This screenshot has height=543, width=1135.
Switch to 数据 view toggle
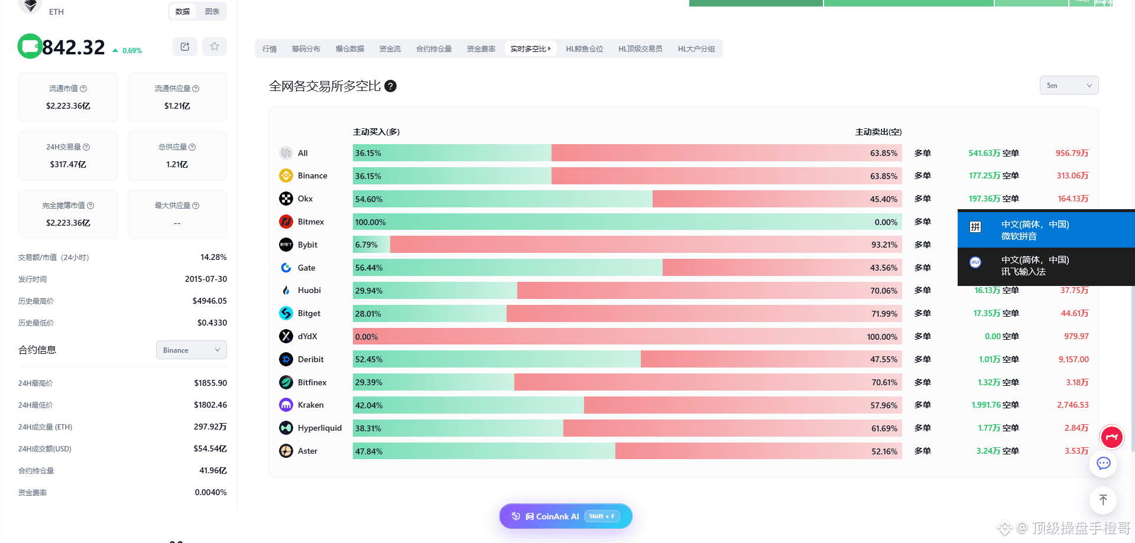183,11
